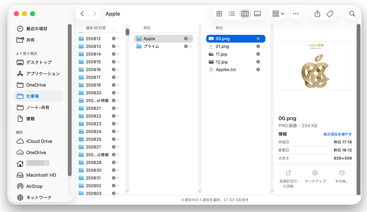Open 最近の項目 in the sidebar
This screenshot has height=212, width=367.
pyautogui.click(x=38, y=29)
